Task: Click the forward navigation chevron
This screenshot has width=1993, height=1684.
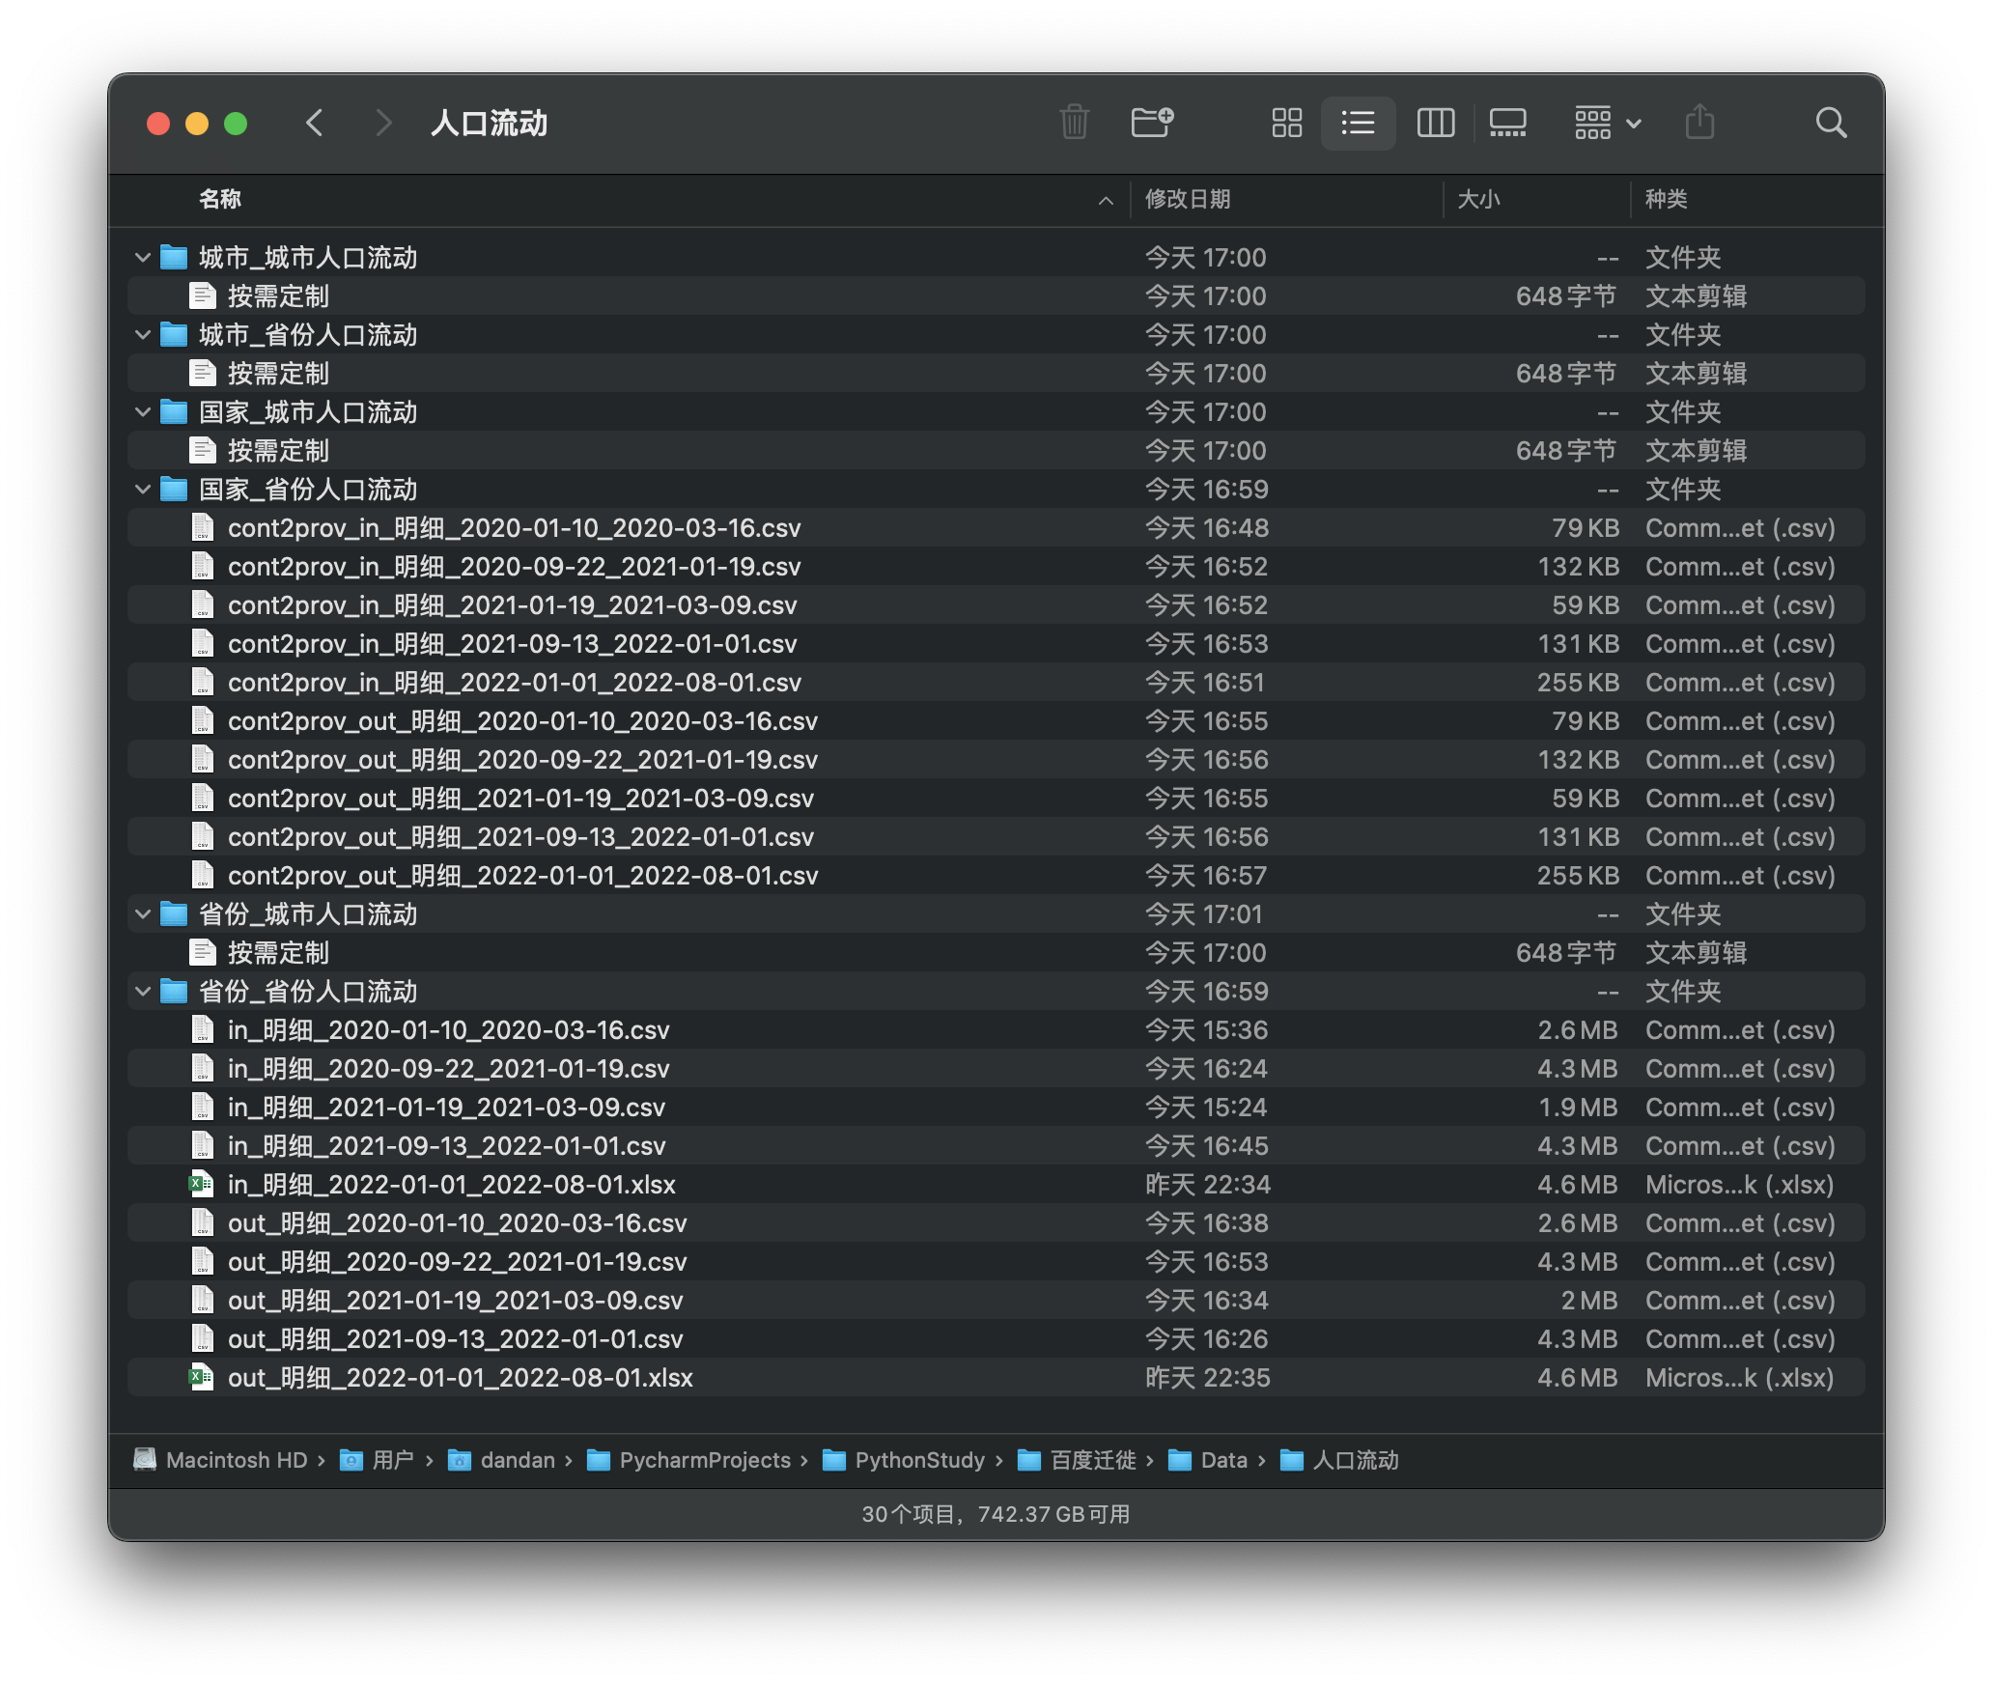Action: click(383, 123)
